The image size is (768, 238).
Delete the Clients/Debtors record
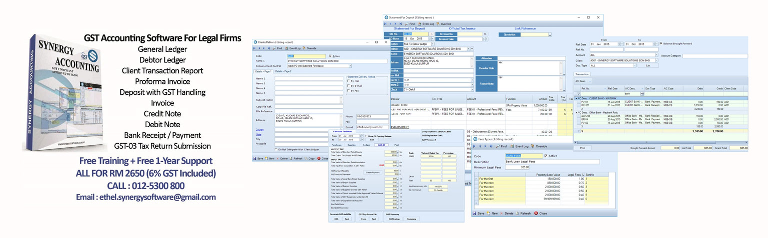282,158
